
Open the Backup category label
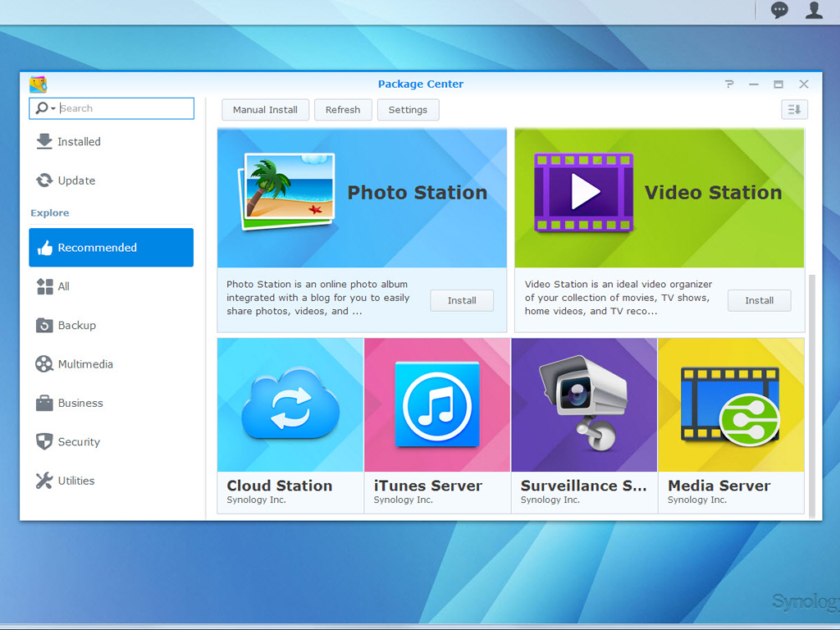point(76,325)
